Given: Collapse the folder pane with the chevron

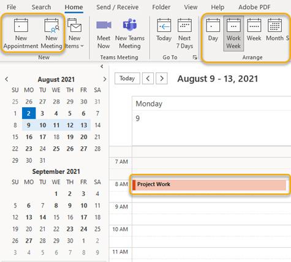Looking at the screenshot, I should click(x=102, y=66).
